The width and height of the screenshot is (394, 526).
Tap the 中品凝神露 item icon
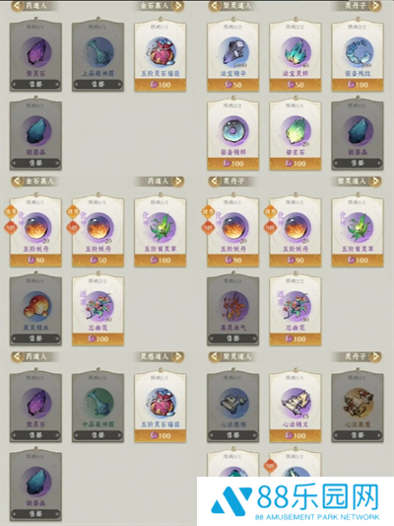pyautogui.click(x=98, y=403)
